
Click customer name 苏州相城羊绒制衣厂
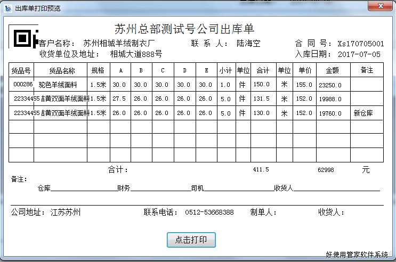pyautogui.click(x=119, y=44)
